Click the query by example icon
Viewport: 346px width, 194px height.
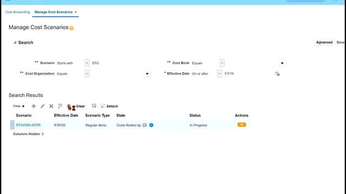94,106
